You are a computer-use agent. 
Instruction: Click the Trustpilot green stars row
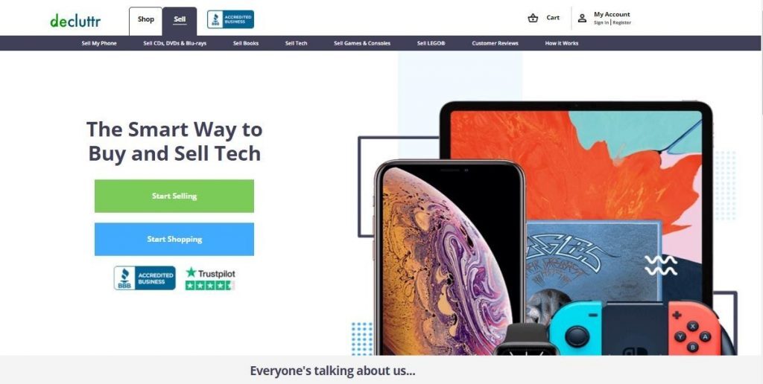tap(209, 285)
